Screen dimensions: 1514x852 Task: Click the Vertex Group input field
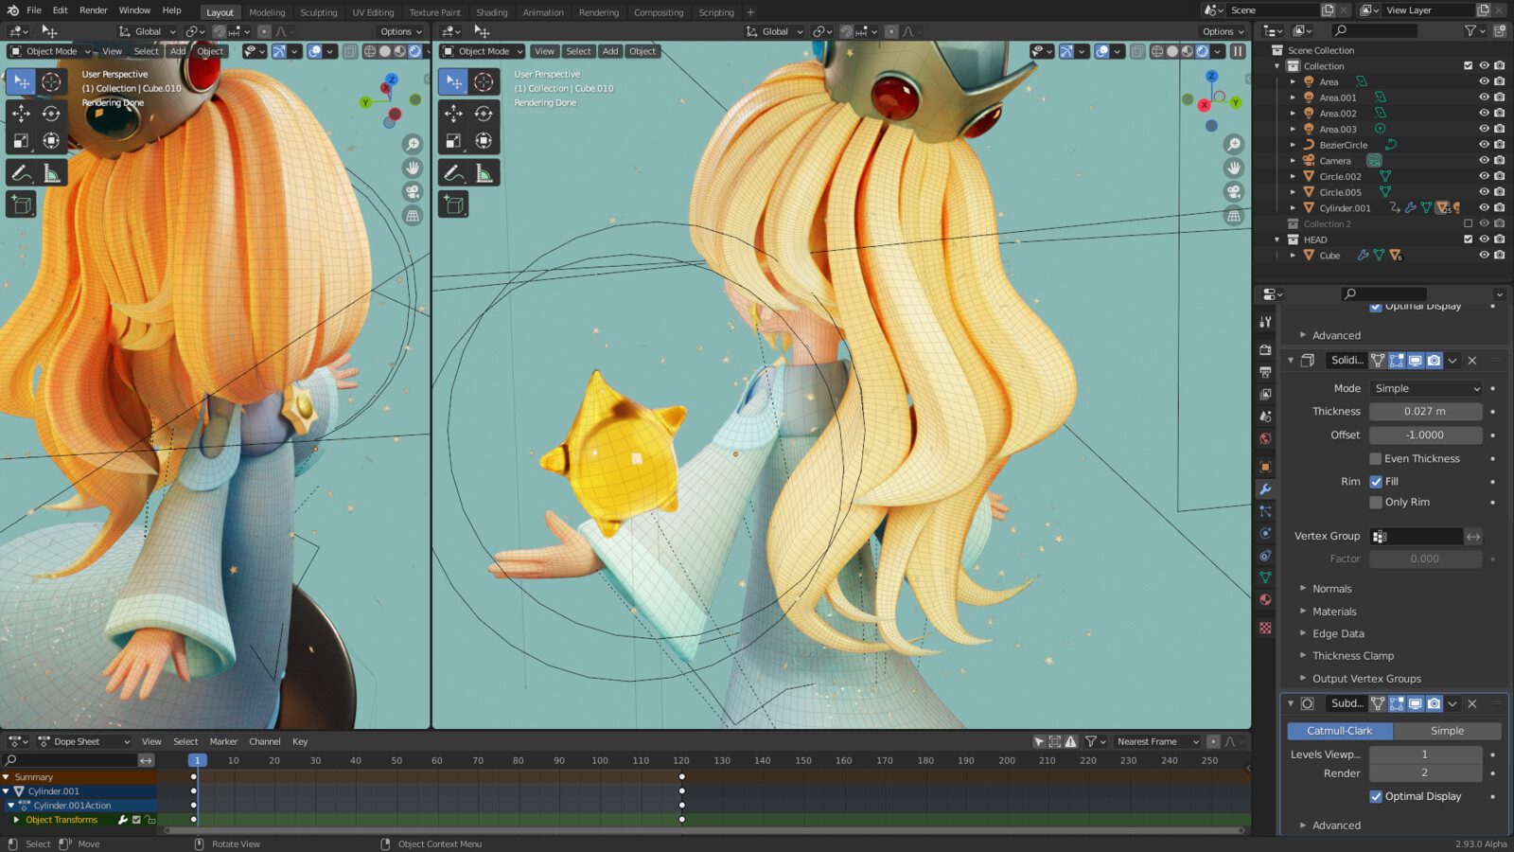coord(1417,537)
